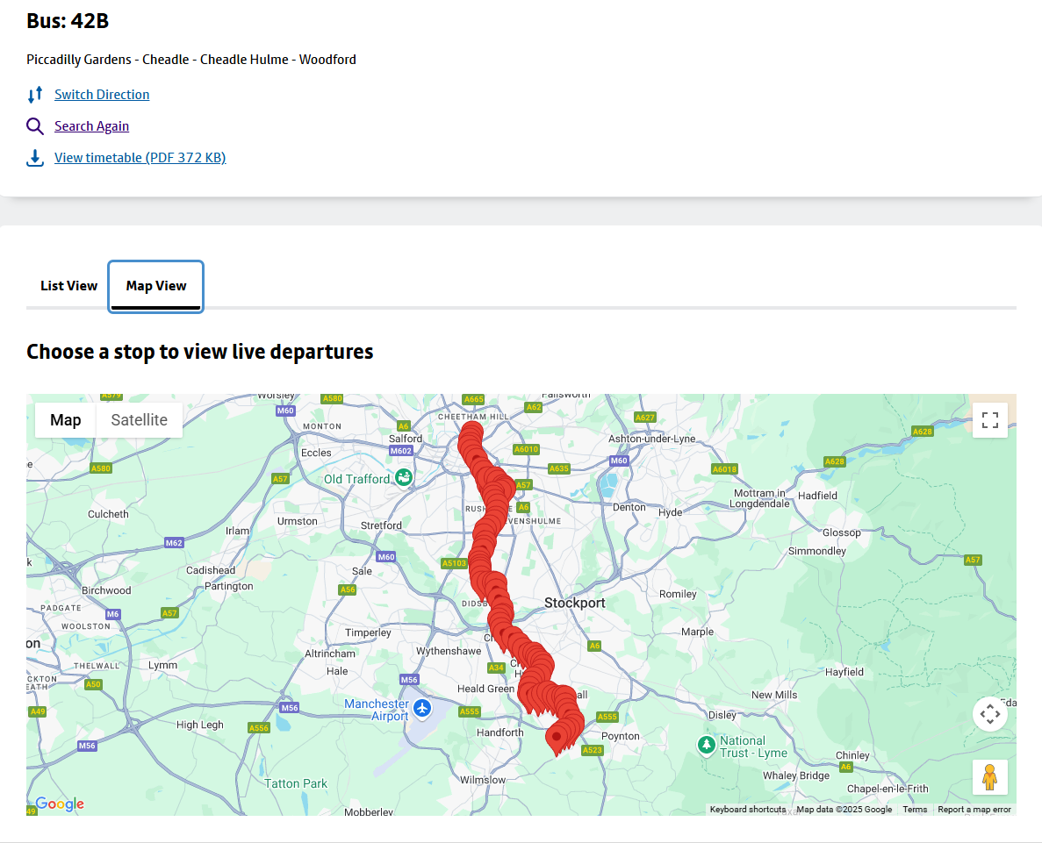
Task: Select the southernmost red stop pin
Action: coord(556,738)
